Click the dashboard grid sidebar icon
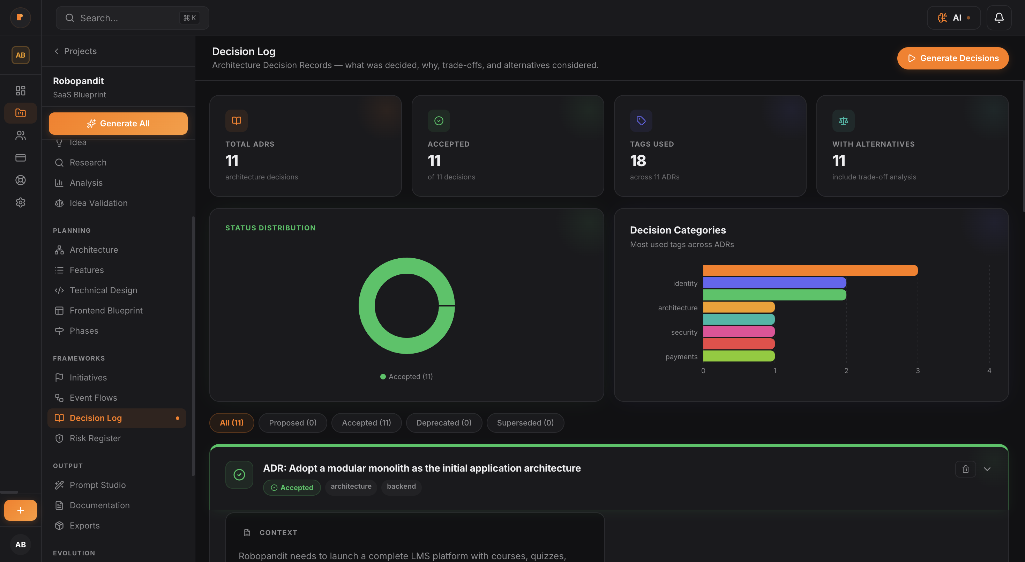 (20, 91)
